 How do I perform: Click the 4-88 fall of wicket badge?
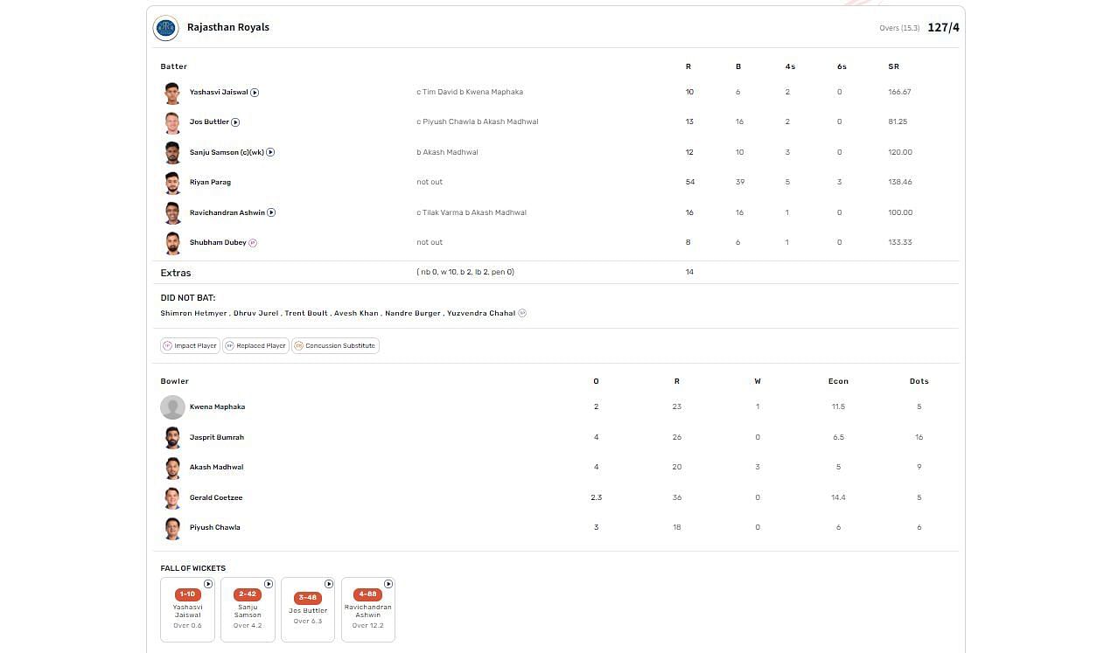click(x=367, y=594)
